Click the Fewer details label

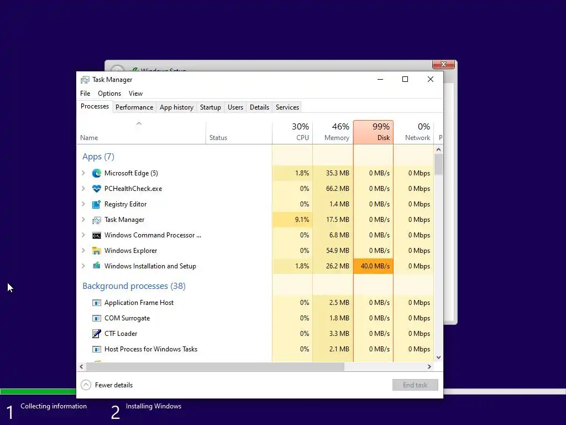point(114,385)
